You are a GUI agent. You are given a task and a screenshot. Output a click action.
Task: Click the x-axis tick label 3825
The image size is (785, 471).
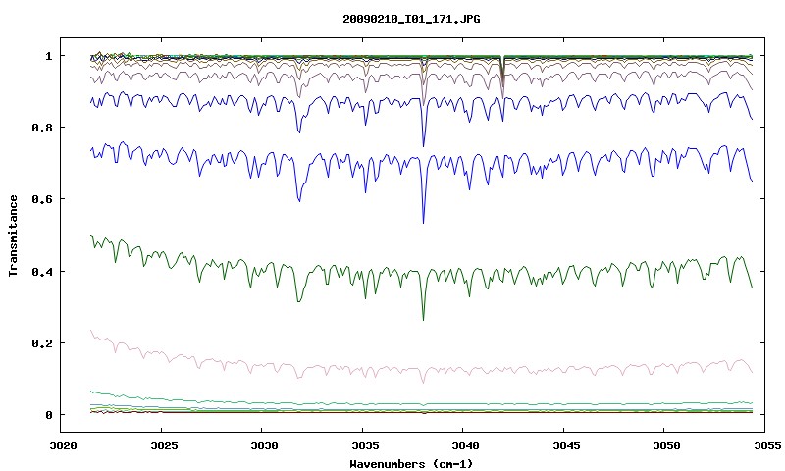[x=164, y=445]
